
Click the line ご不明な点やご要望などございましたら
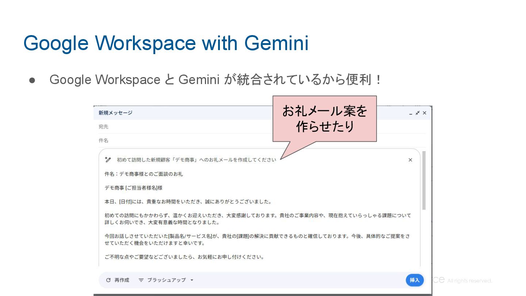[x=184, y=257]
